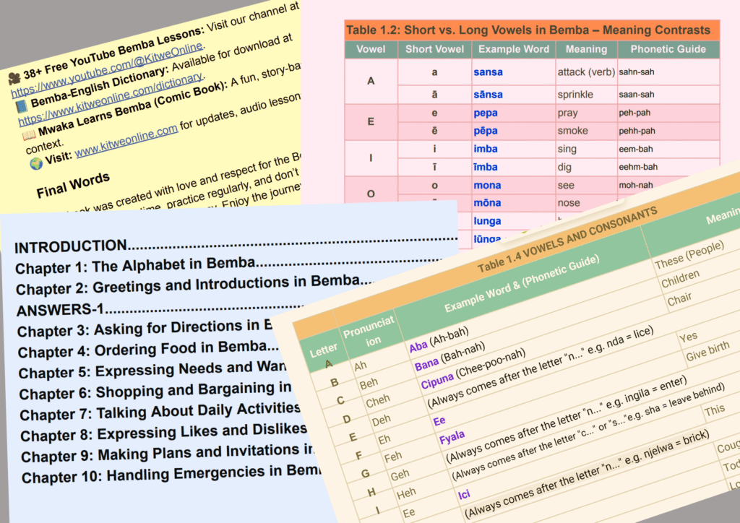The height and width of the screenshot is (523, 740).
Task: Click the 'Give birth' meaning cell
Action: pyautogui.click(x=707, y=351)
